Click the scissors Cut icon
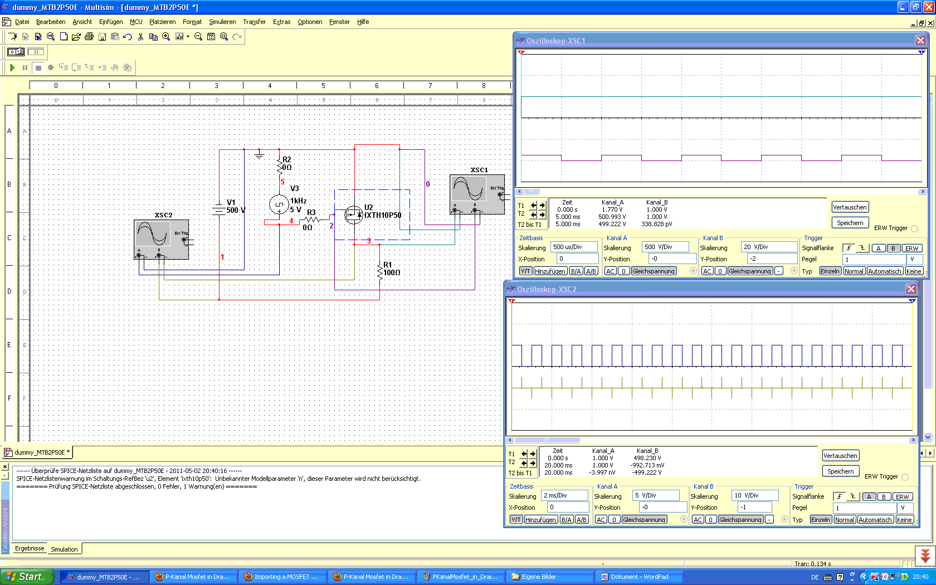This screenshot has height=585, width=936. [140, 37]
